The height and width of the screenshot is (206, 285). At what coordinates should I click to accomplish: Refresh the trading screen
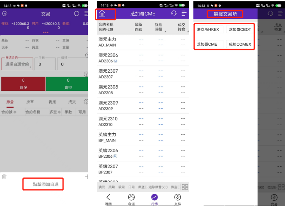(76, 14)
